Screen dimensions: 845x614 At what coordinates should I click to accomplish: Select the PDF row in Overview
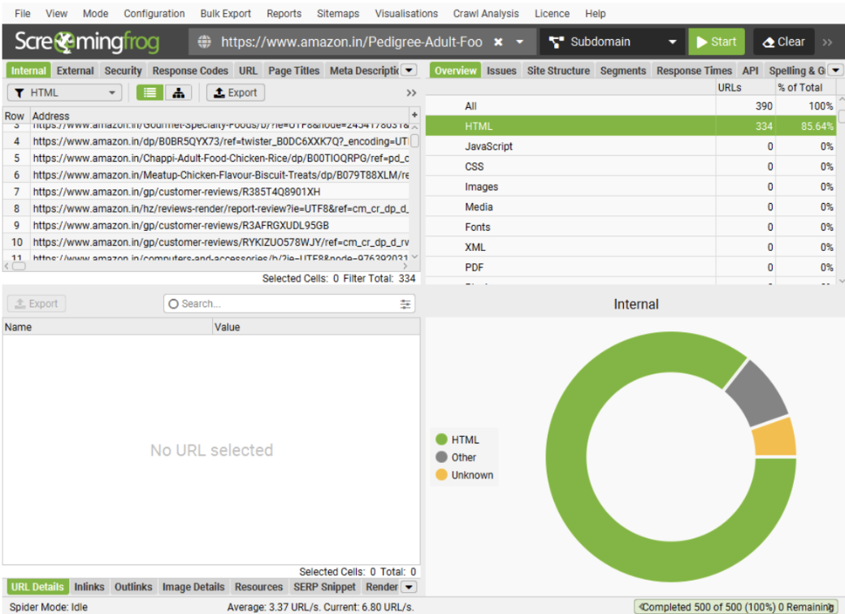[630, 267]
